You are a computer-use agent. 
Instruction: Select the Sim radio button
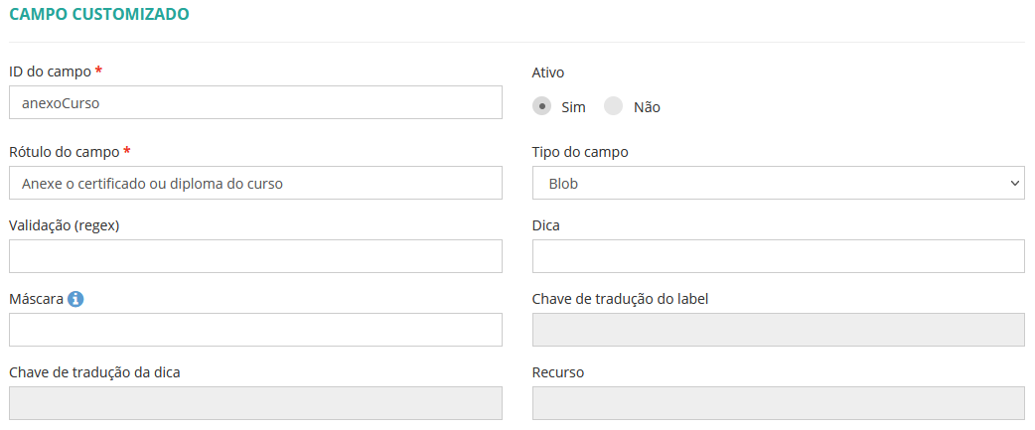[542, 106]
